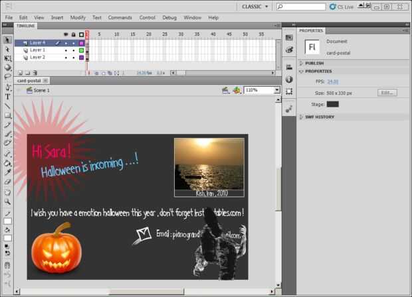Image resolution: width=412 pixels, height=297 pixels.
Task: Open the File menu
Action: [9, 18]
